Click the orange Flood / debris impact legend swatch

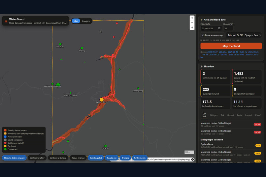pyautogui.click(x=5, y=130)
